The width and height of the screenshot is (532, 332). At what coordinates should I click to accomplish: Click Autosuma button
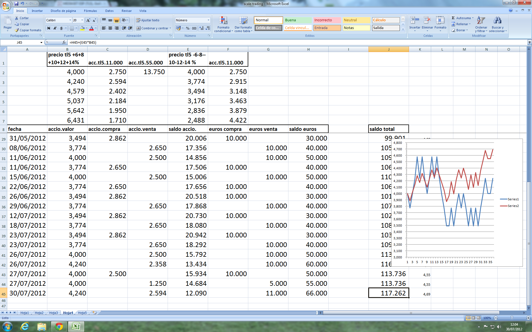[462, 18]
